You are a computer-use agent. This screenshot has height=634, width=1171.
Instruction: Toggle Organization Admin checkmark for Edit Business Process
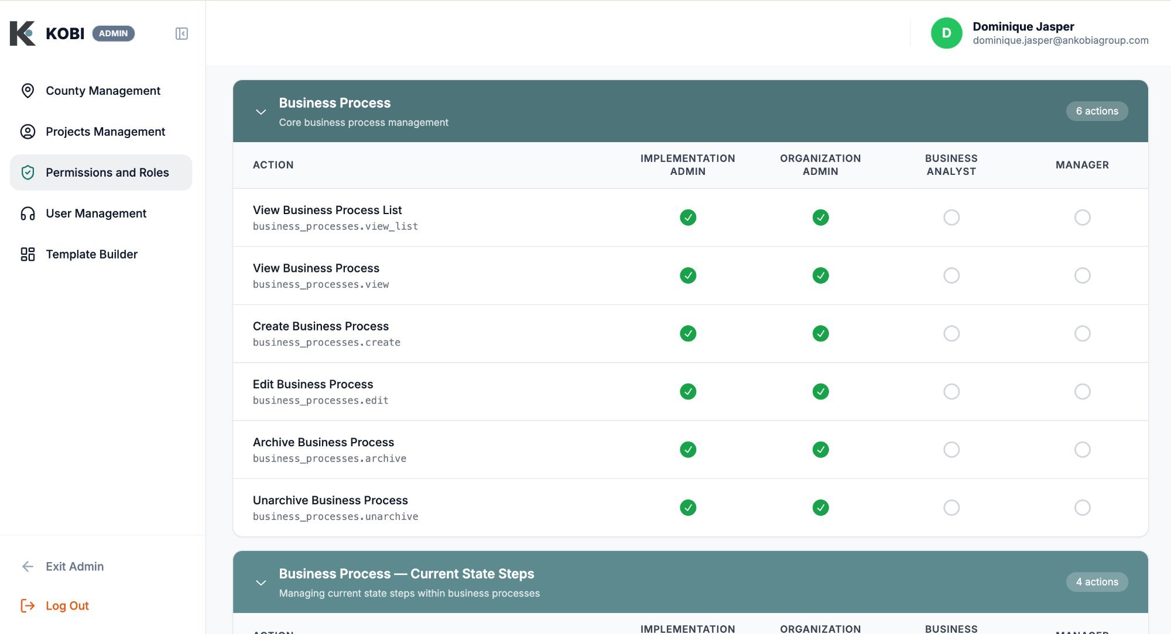click(x=821, y=391)
